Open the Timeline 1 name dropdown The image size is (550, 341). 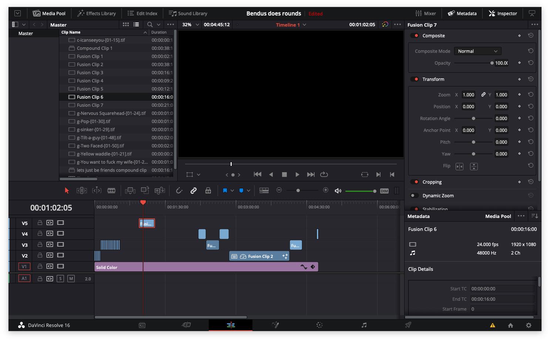pyautogui.click(x=291, y=25)
